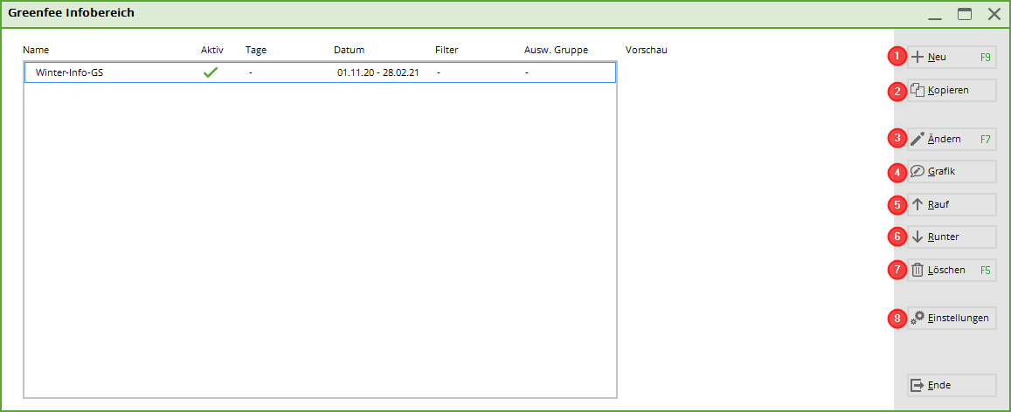Click the Rauf button label
Image resolution: width=1011 pixels, height=412 pixels.
click(938, 205)
